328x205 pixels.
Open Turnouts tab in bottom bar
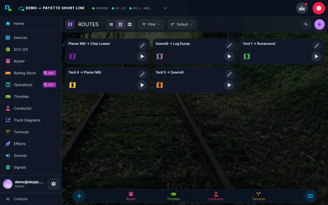(x=259, y=196)
